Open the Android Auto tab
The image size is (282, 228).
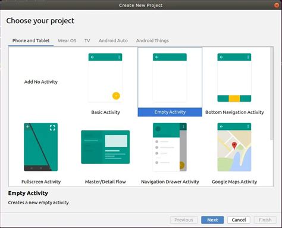[113, 40]
